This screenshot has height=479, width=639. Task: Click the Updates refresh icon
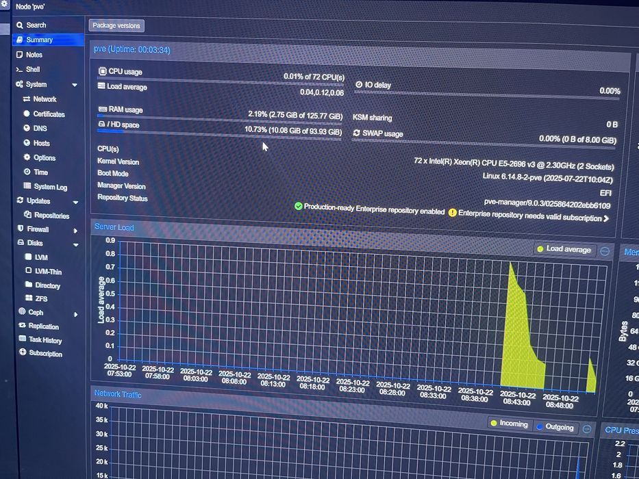20,200
